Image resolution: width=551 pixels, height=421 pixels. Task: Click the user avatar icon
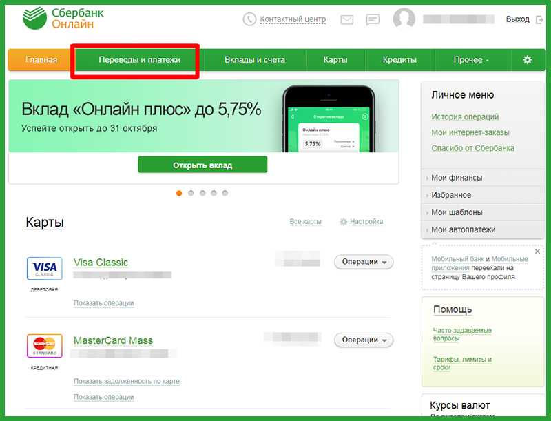404,19
